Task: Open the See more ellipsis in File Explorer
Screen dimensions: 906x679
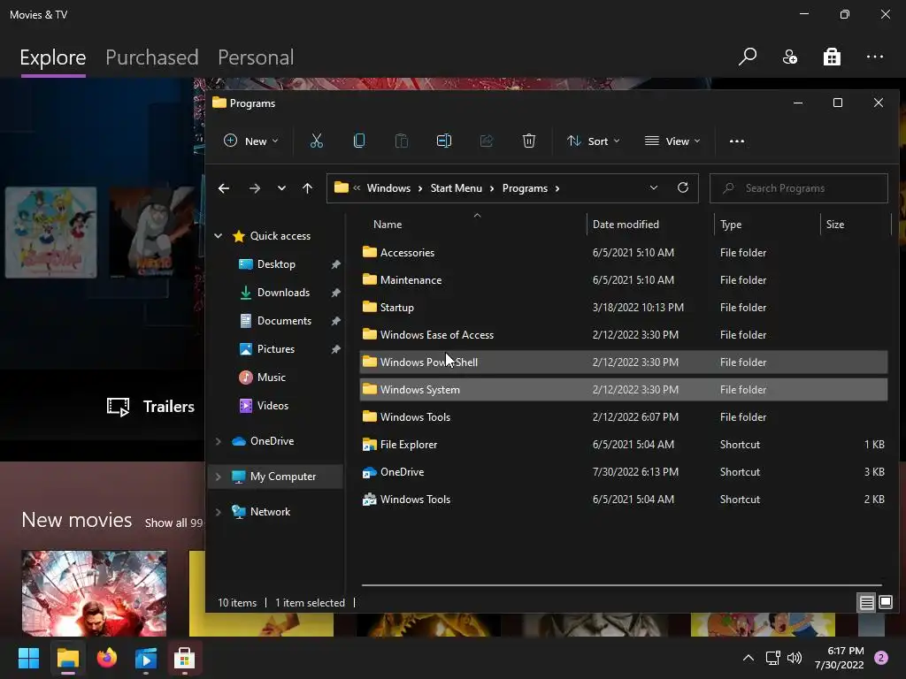Action: point(737,141)
